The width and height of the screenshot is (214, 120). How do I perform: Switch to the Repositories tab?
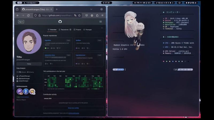click(x=65, y=30)
